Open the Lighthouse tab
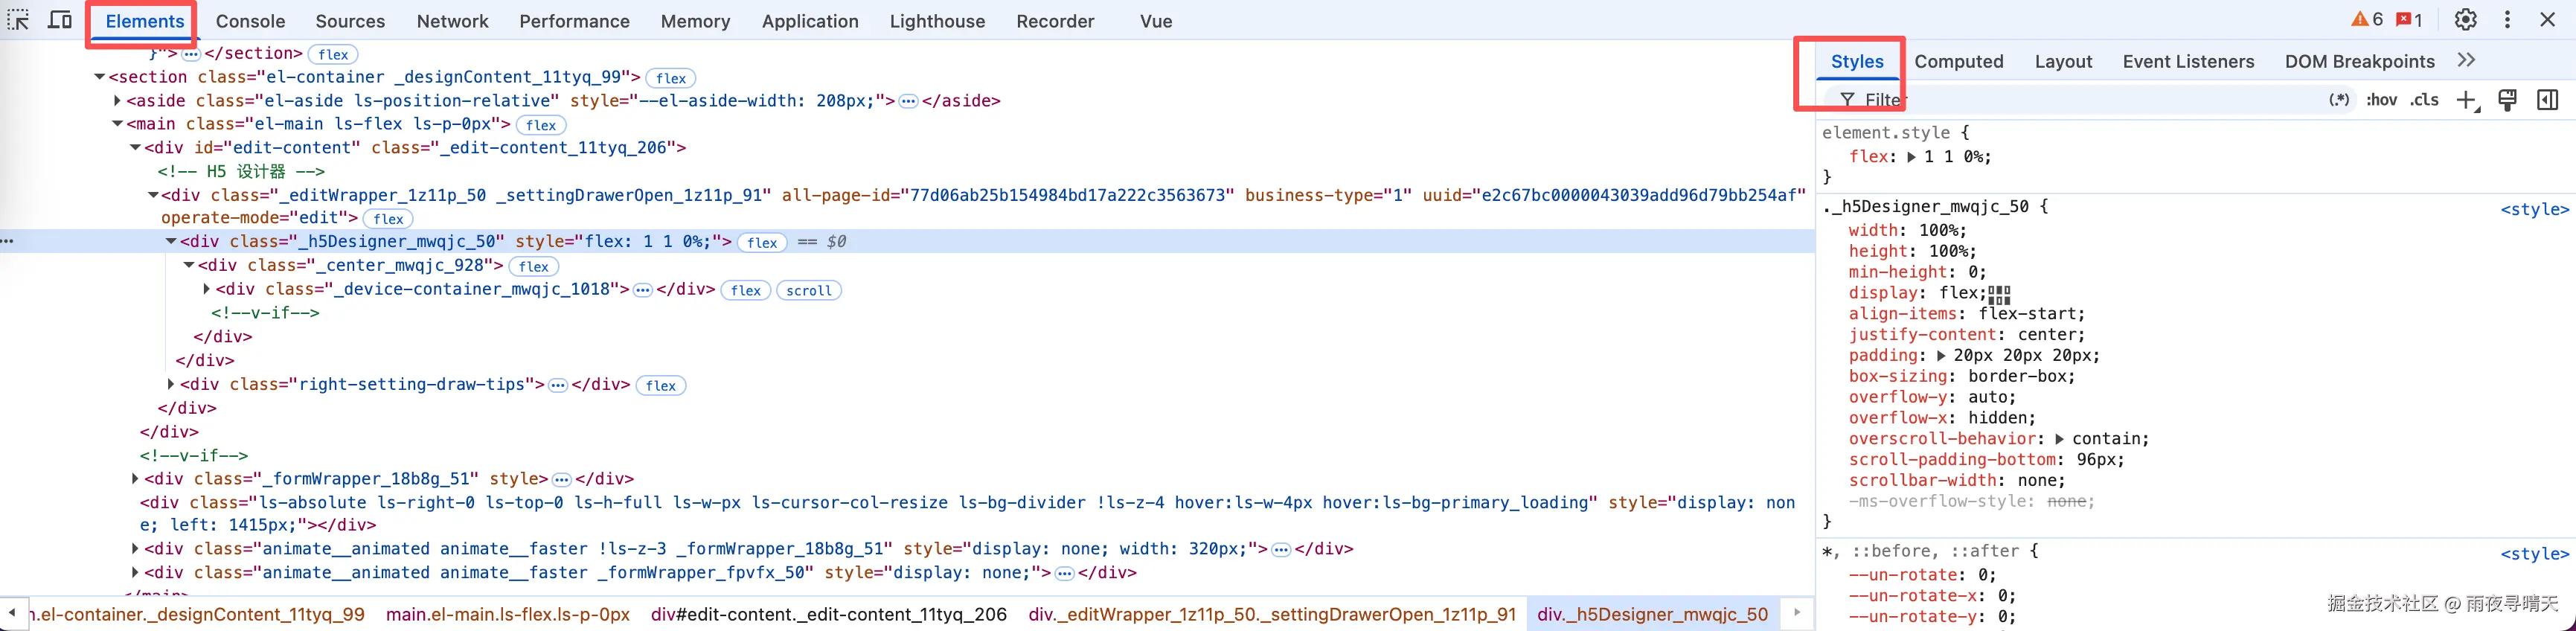 937,21
